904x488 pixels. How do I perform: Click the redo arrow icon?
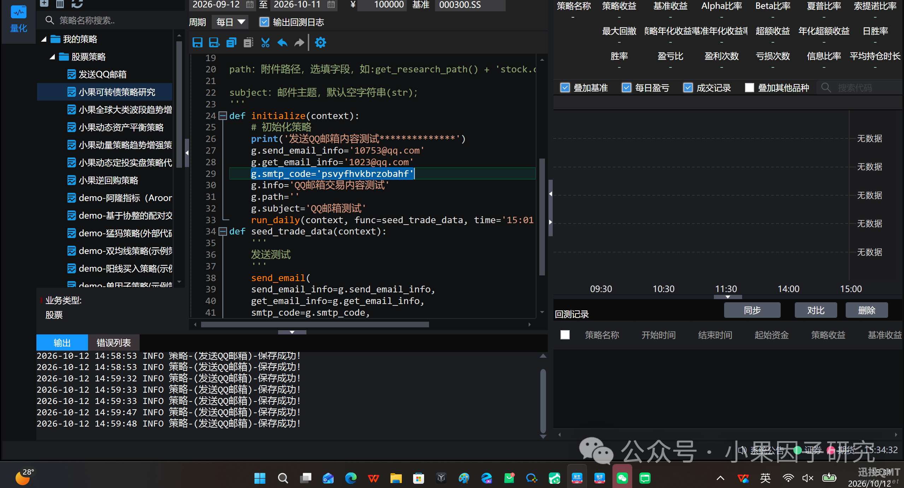point(299,43)
